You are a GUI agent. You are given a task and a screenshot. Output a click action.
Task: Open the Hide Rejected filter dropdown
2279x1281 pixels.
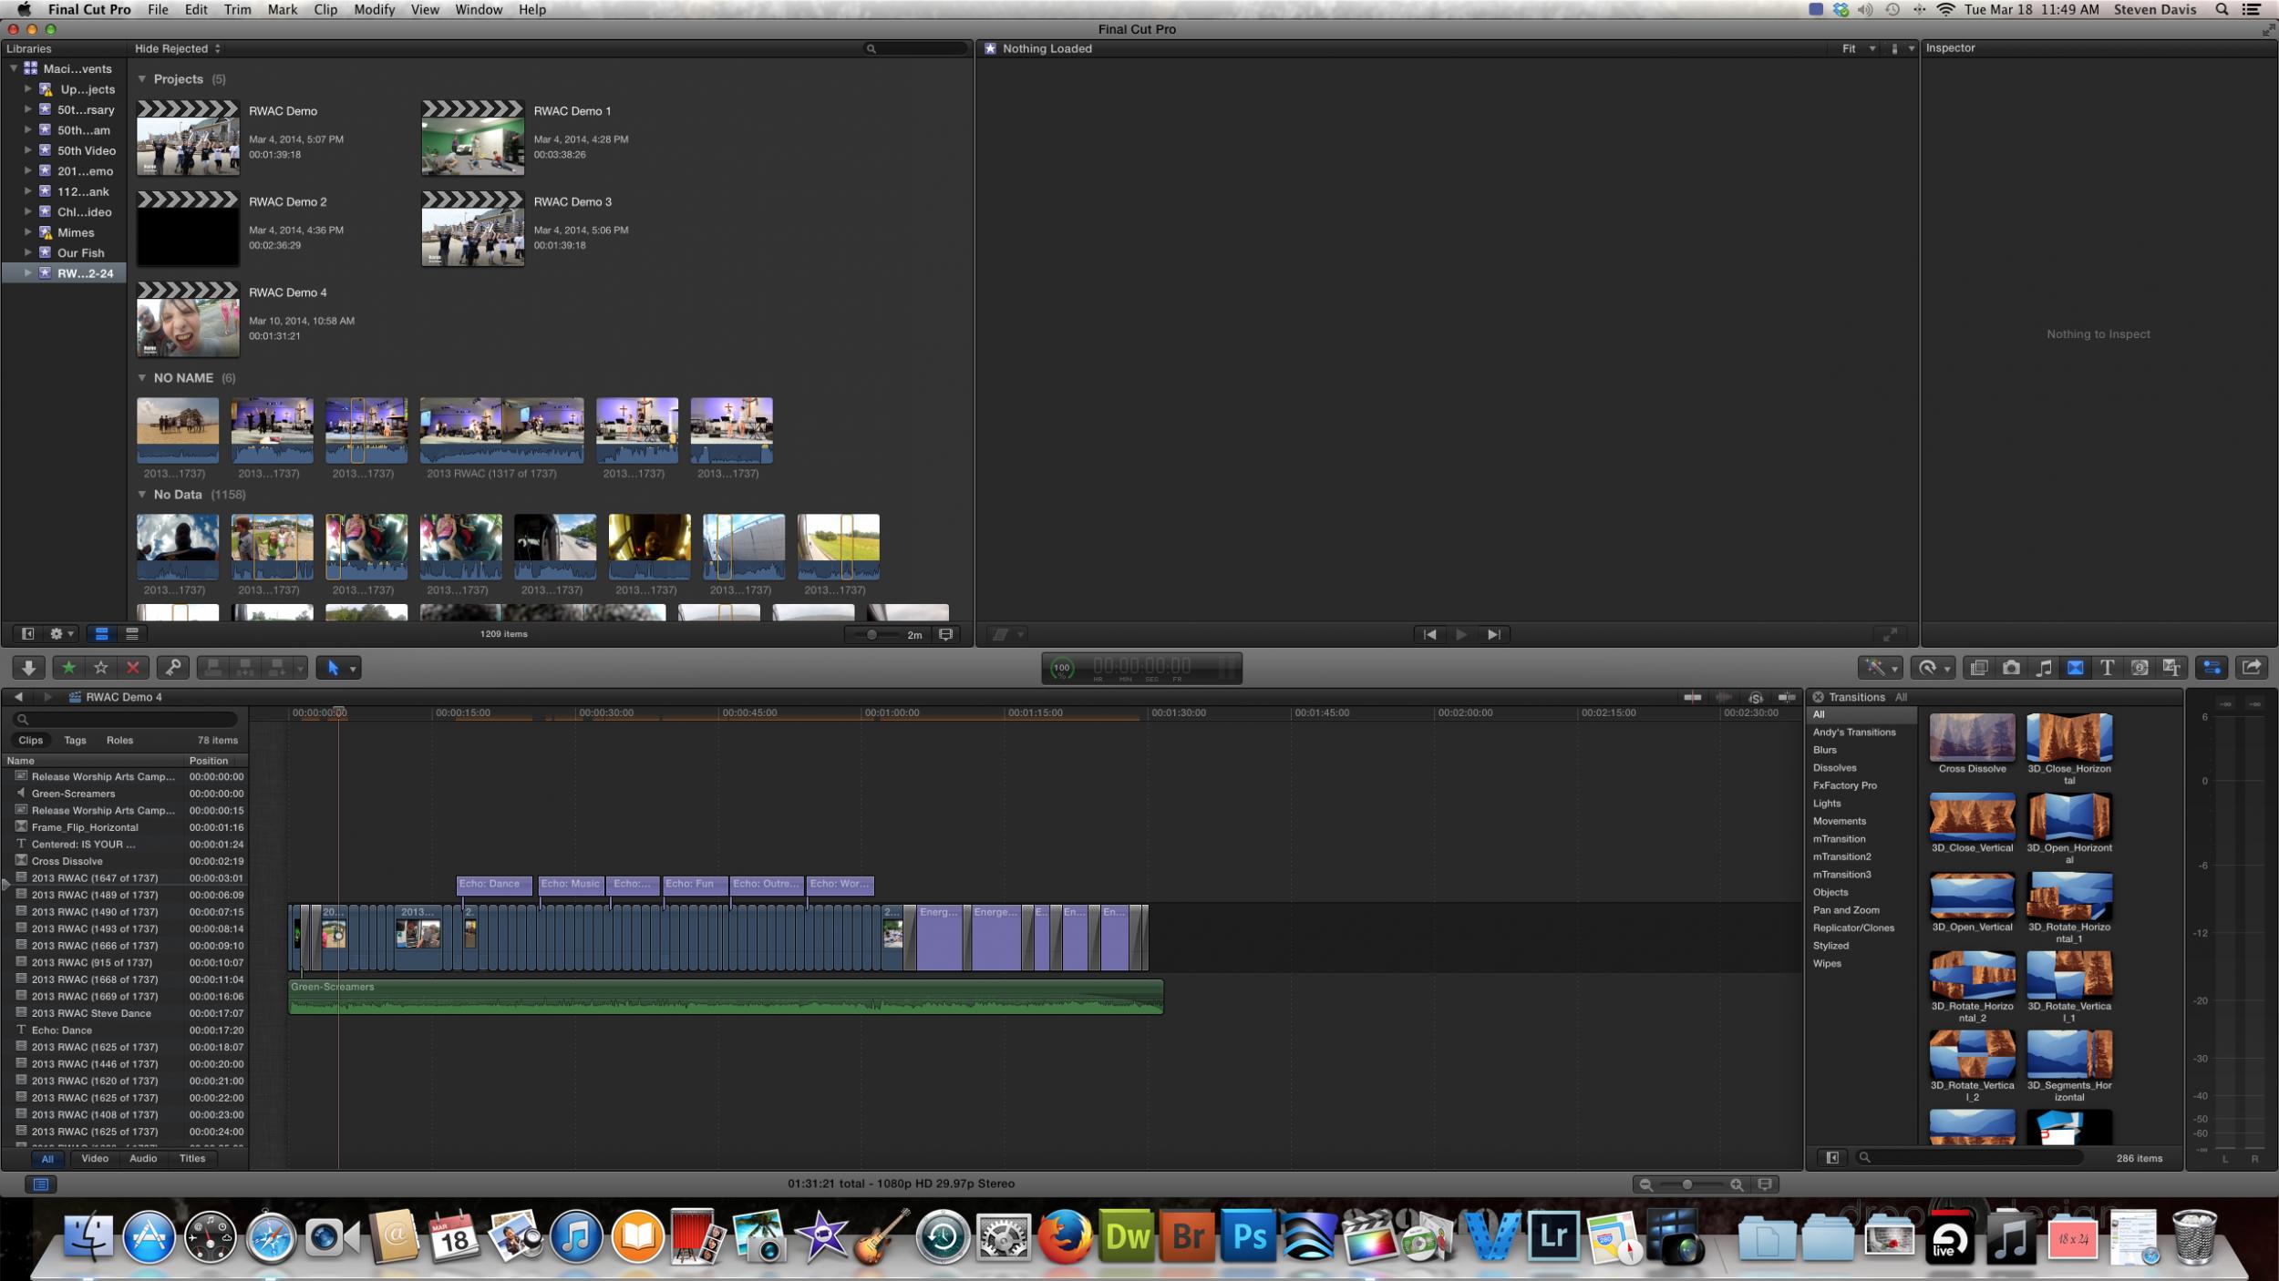pyautogui.click(x=177, y=49)
